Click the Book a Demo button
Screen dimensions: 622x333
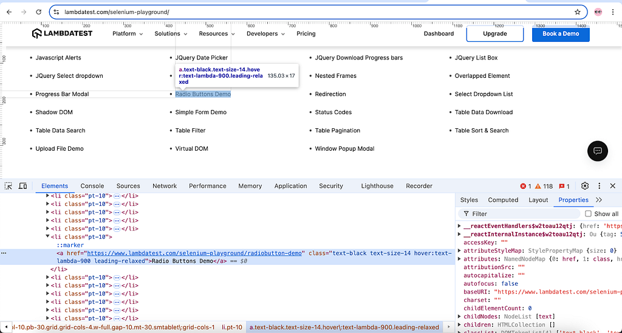(561, 34)
